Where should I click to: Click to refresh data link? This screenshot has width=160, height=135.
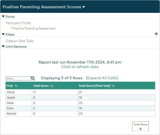[80, 67]
